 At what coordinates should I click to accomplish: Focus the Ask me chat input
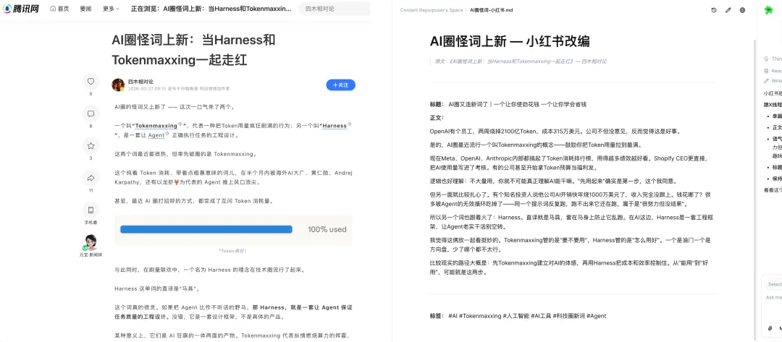773,298
